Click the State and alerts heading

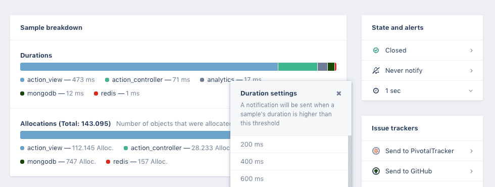click(398, 27)
